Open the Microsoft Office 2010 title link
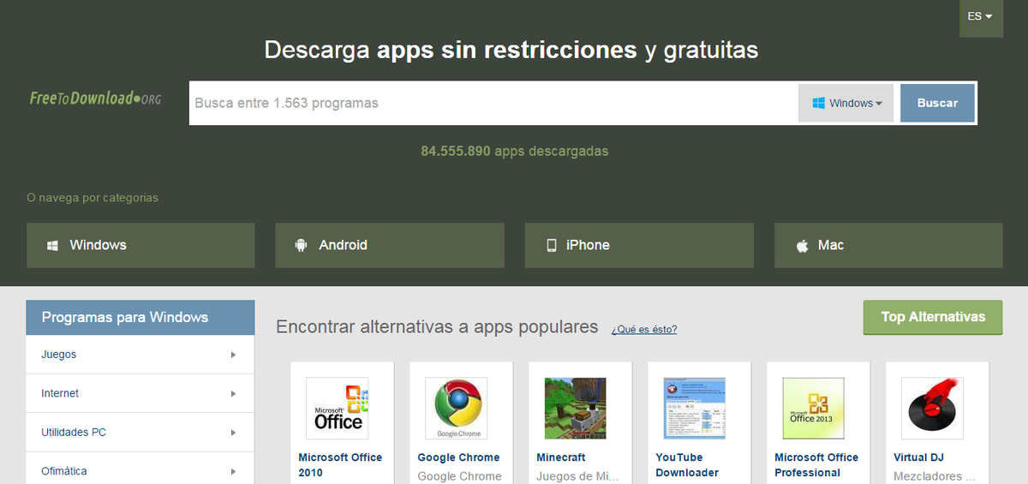This screenshot has width=1028, height=484. (x=340, y=465)
